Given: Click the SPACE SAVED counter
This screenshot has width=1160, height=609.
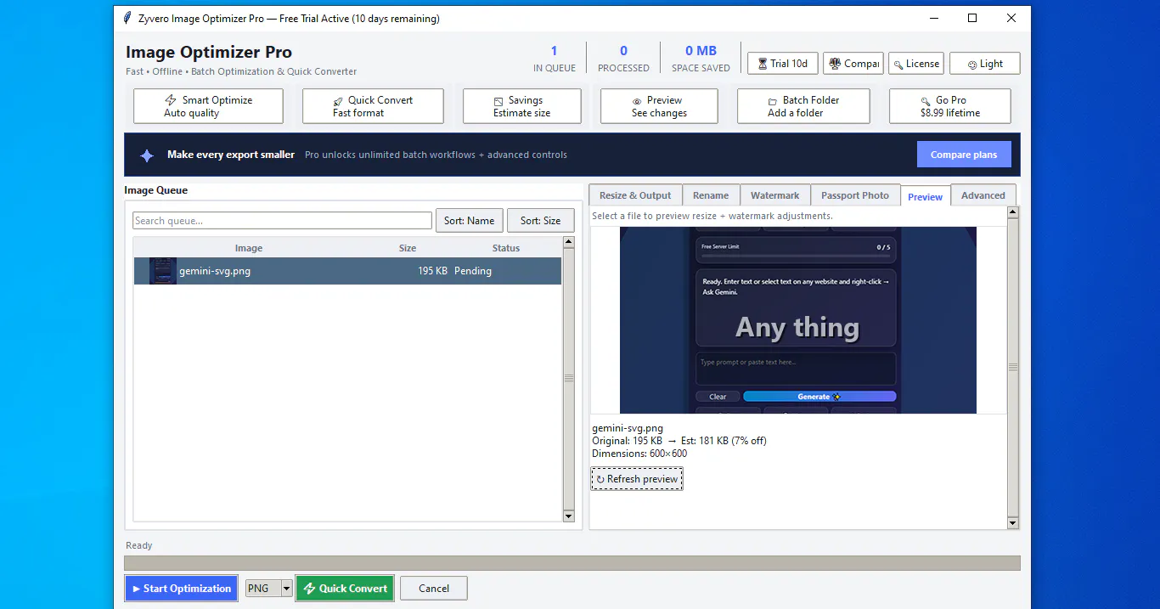Looking at the screenshot, I should 701,59.
